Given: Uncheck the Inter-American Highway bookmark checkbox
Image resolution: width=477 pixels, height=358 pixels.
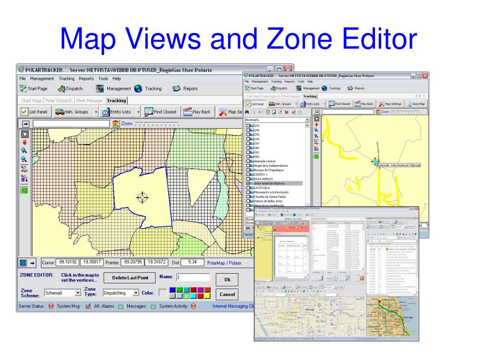Looking at the screenshot, I should click(x=248, y=184).
